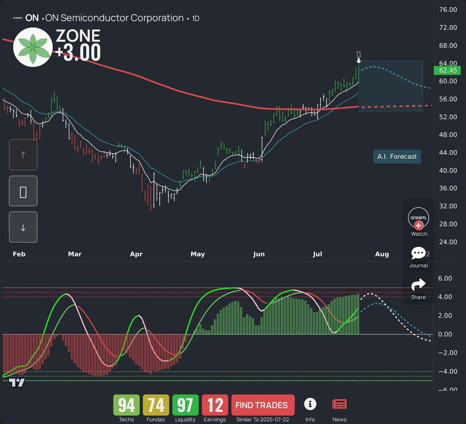This screenshot has height=424, width=466.
Task: Tap the ON Semiconductor Corporation title
Action: 114,18
